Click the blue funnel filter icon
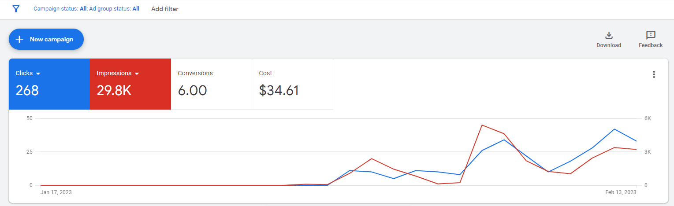Image resolution: width=674 pixels, height=206 pixels. 16,9
